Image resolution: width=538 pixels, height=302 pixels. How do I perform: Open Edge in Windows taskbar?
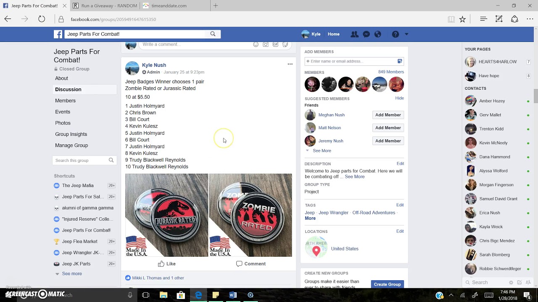tap(198, 295)
